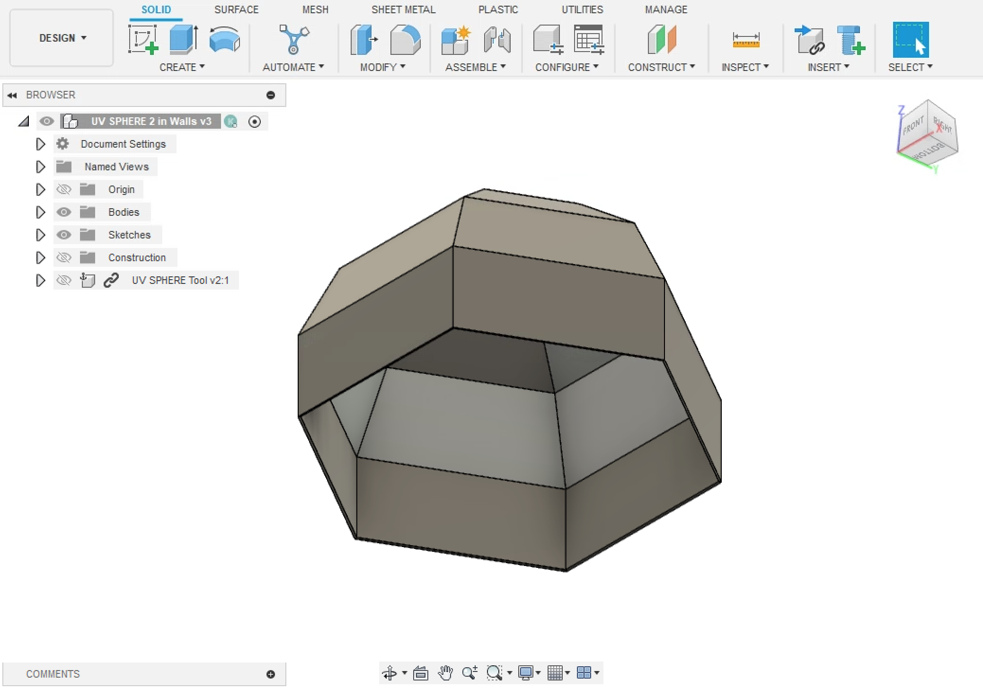Toggle visibility of UV SPHERE 2 root component
Viewport: 983px width, 689px height.
(x=46, y=121)
